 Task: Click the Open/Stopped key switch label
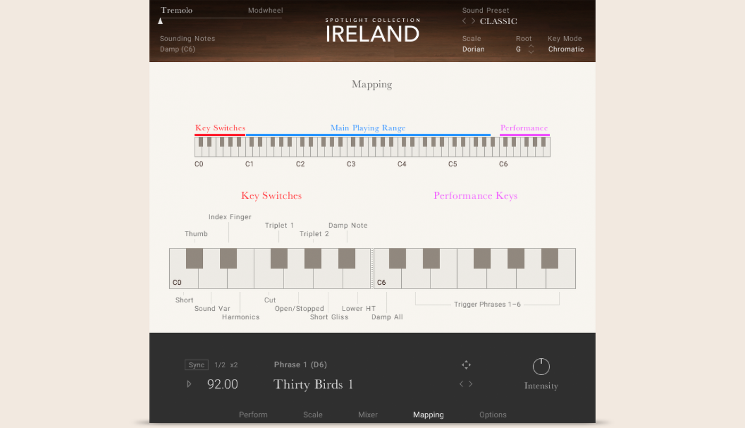(300, 308)
